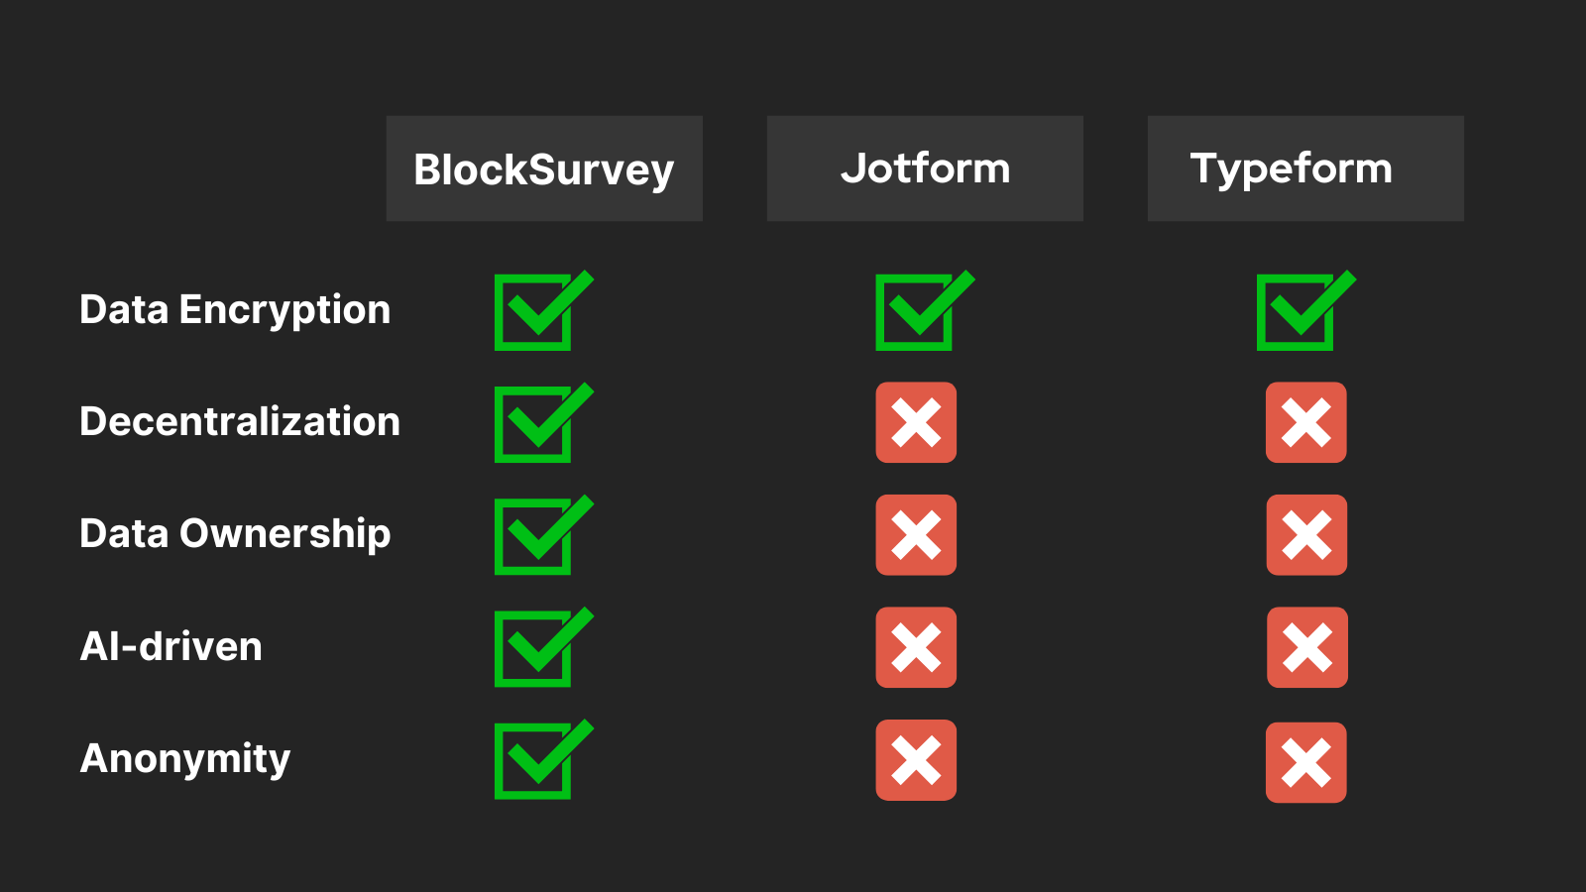
Task: Click the AI-driven row label
Action: tap(171, 646)
